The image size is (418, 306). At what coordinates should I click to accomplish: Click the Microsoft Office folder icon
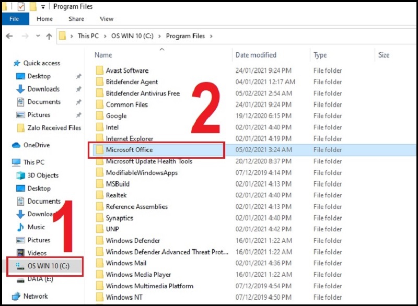(99, 150)
